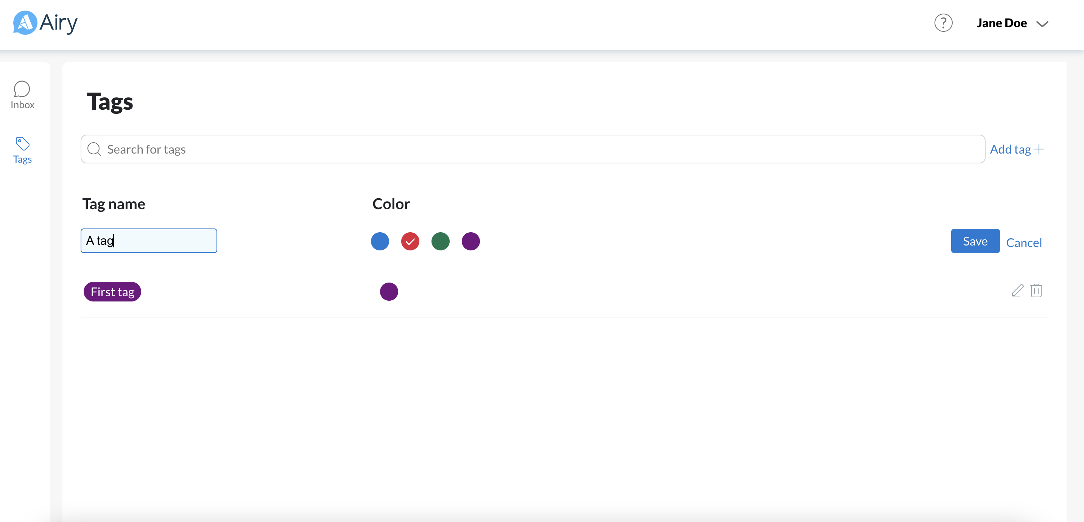Click the plus icon beside Add tag
1084x522 pixels.
(x=1039, y=149)
